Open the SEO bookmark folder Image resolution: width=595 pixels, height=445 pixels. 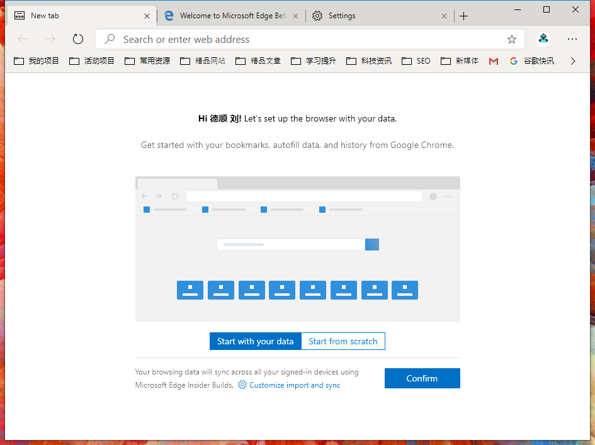click(x=416, y=60)
